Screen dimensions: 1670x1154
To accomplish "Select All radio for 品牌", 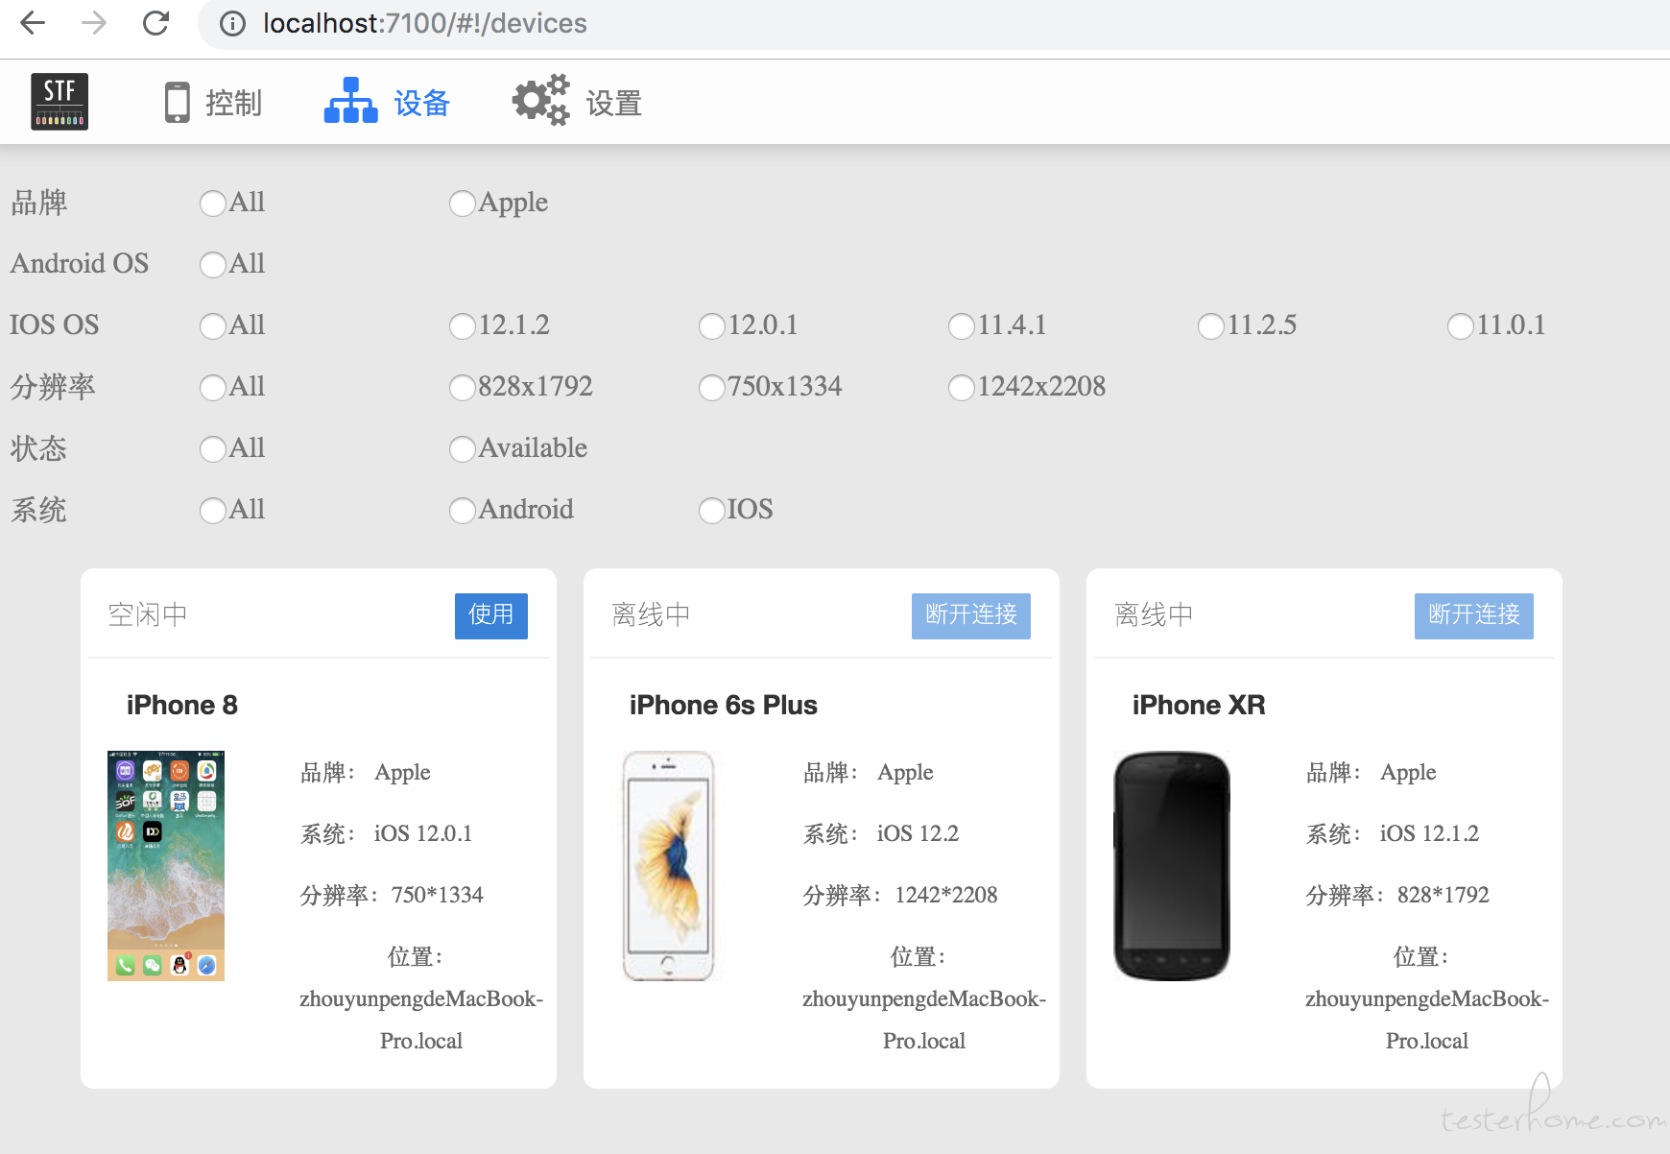I will point(213,204).
